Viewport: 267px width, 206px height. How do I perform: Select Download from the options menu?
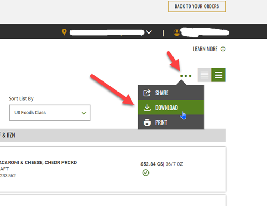[x=171, y=108]
